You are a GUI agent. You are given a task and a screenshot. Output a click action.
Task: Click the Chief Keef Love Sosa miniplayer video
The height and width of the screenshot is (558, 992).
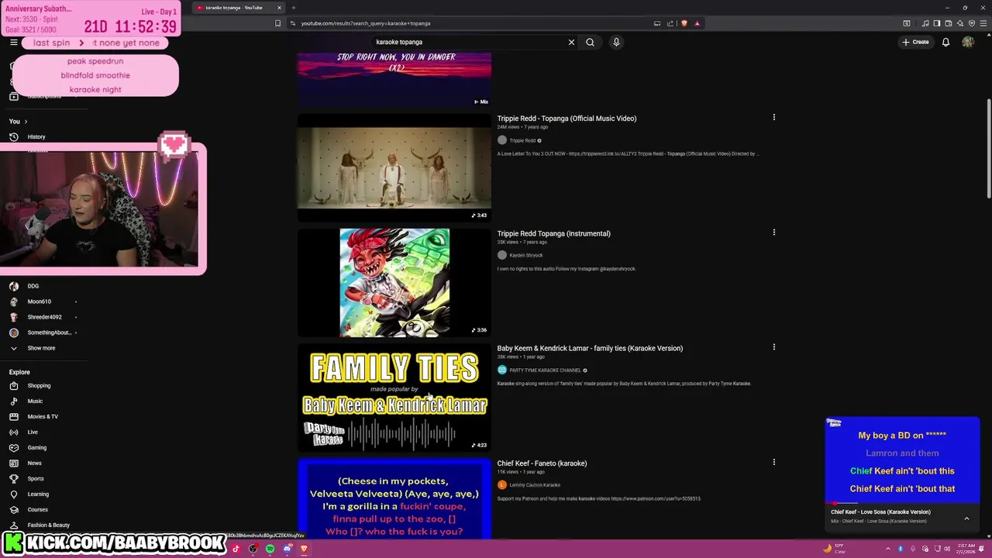(x=902, y=460)
